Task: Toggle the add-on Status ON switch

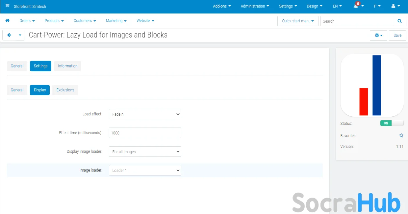Action: click(x=392, y=123)
